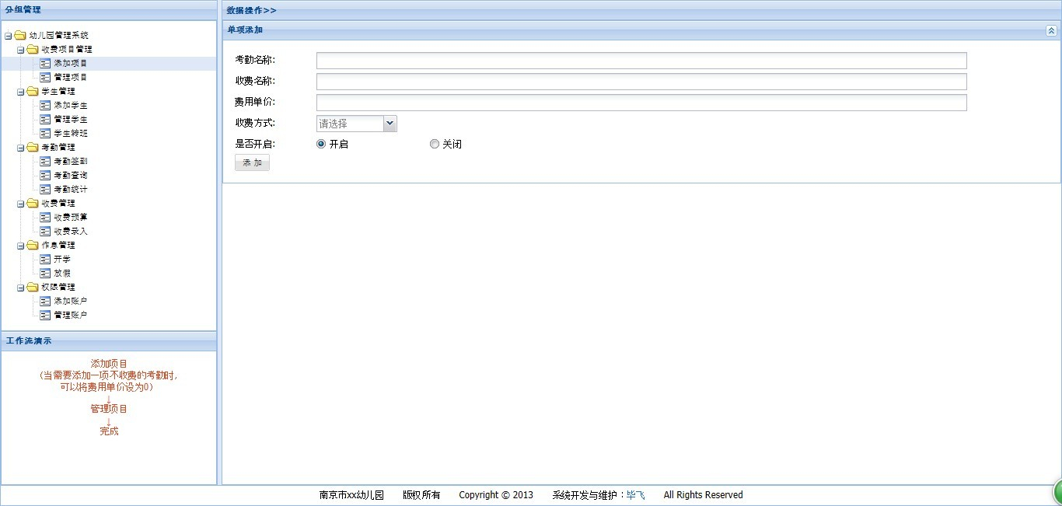This screenshot has height=506, width=1062.
Task: Click the 添加学生 page icon
Action: 45,105
